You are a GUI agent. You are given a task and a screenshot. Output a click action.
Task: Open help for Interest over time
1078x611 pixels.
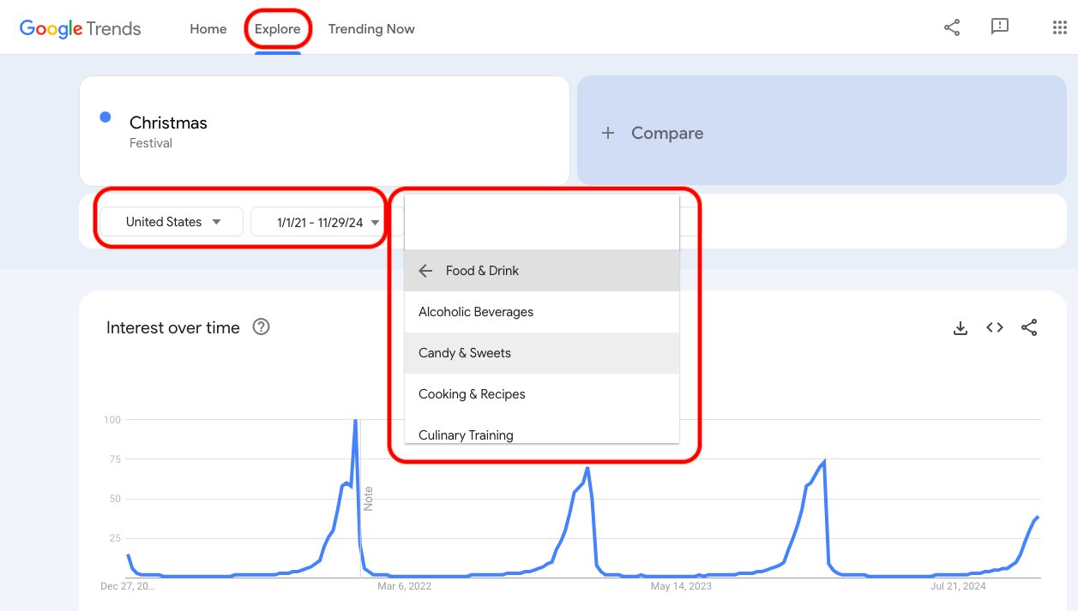point(262,326)
